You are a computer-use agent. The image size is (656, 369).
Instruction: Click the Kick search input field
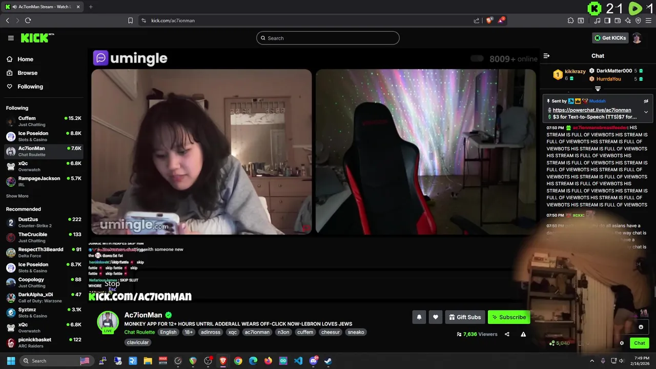click(x=328, y=38)
